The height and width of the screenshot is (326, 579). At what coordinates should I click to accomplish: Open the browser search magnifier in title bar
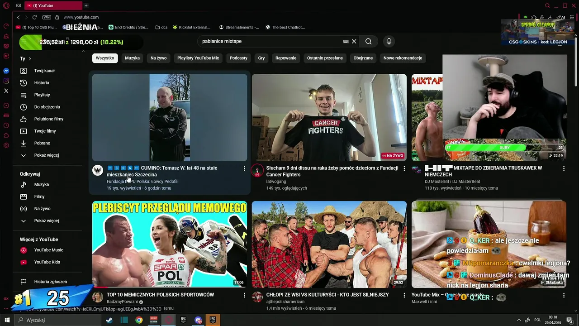[x=547, y=5]
